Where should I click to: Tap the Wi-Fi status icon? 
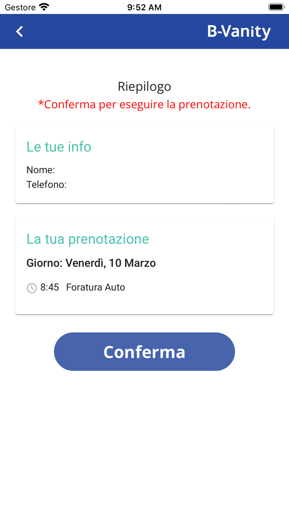tap(44, 7)
